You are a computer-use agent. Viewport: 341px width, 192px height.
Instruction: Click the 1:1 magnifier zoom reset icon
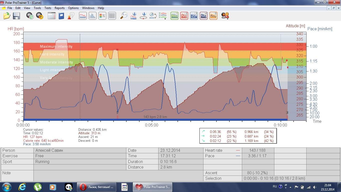(x=124, y=16)
